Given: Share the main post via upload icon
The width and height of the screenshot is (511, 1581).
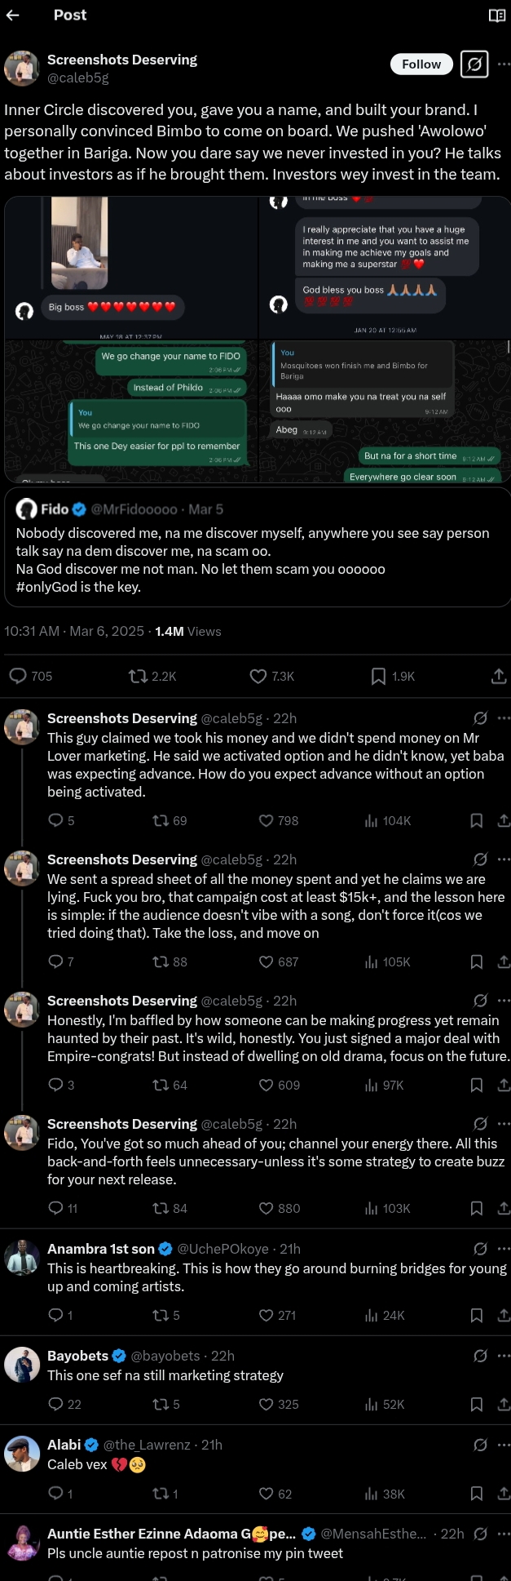Looking at the screenshot, I should point(499,676).
